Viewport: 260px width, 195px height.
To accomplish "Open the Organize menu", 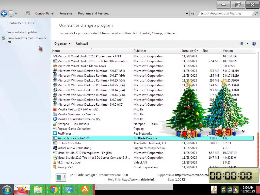I will pos(62,44).
